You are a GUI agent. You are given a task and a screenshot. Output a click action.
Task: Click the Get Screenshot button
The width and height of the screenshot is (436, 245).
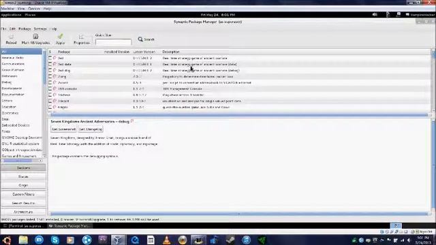pos(63,129)
